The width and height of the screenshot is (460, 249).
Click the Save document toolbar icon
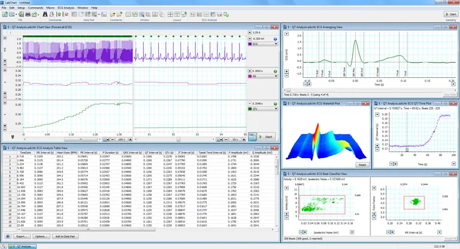tap(21, 14)
